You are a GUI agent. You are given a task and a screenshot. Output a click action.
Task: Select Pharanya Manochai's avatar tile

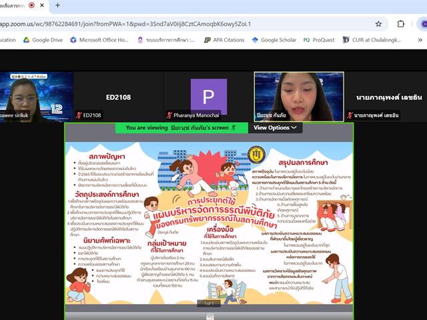pos(209,97)
